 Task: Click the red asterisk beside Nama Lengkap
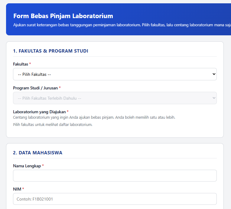click(43, 166)
